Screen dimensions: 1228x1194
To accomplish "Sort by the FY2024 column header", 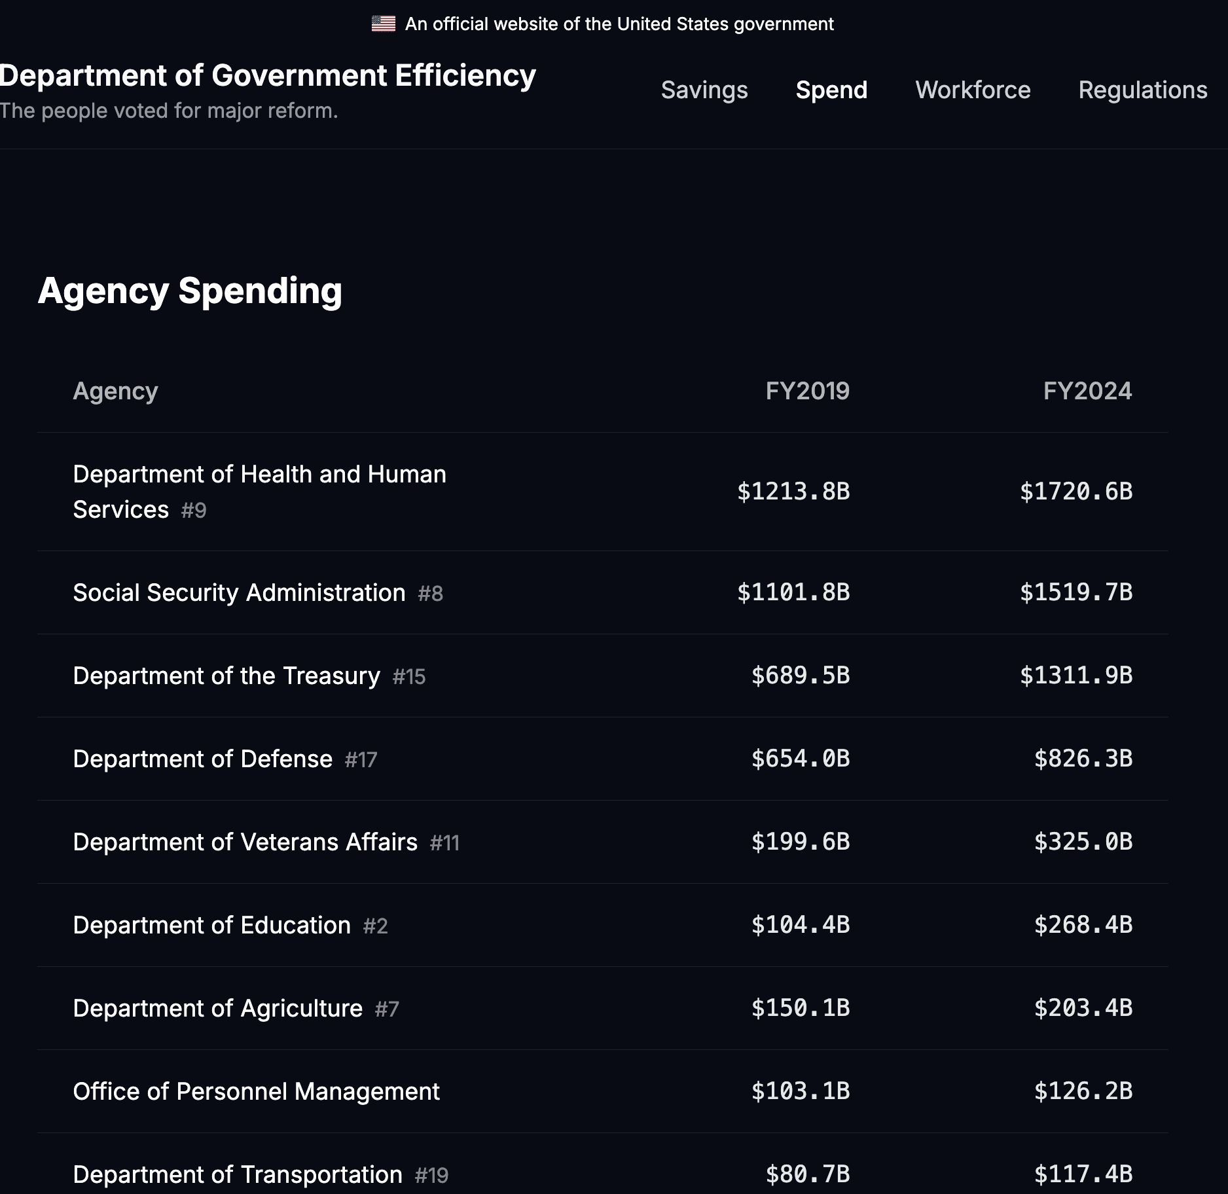I will pos(1087,391).
